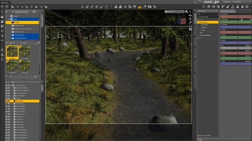Click the viewport frame selection icon
Screen dimensions: 252x141
point(190,26)
